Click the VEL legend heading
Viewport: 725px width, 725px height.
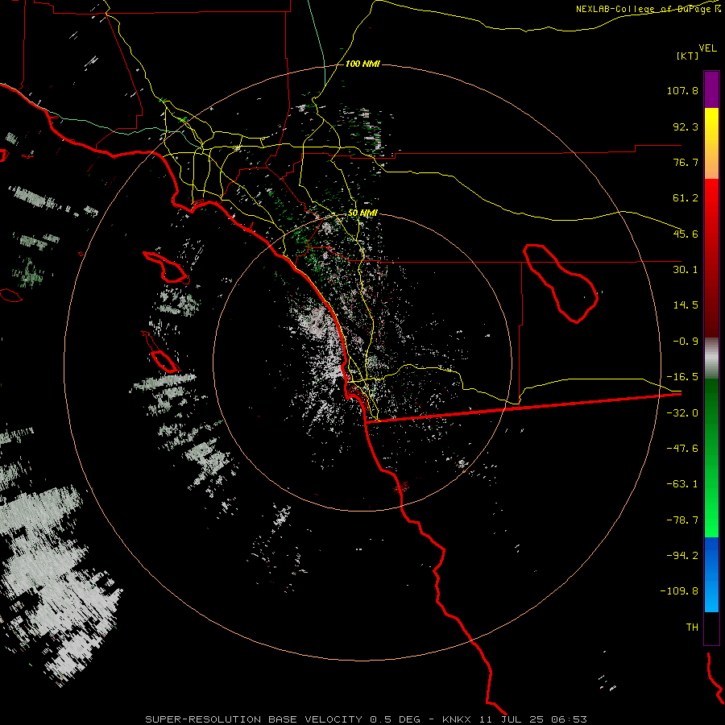(707, 48)
